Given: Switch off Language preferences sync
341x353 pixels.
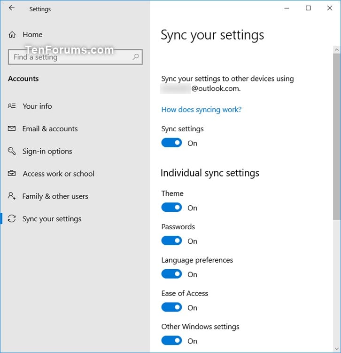Looking at the screenshot, I should (171, 274).
